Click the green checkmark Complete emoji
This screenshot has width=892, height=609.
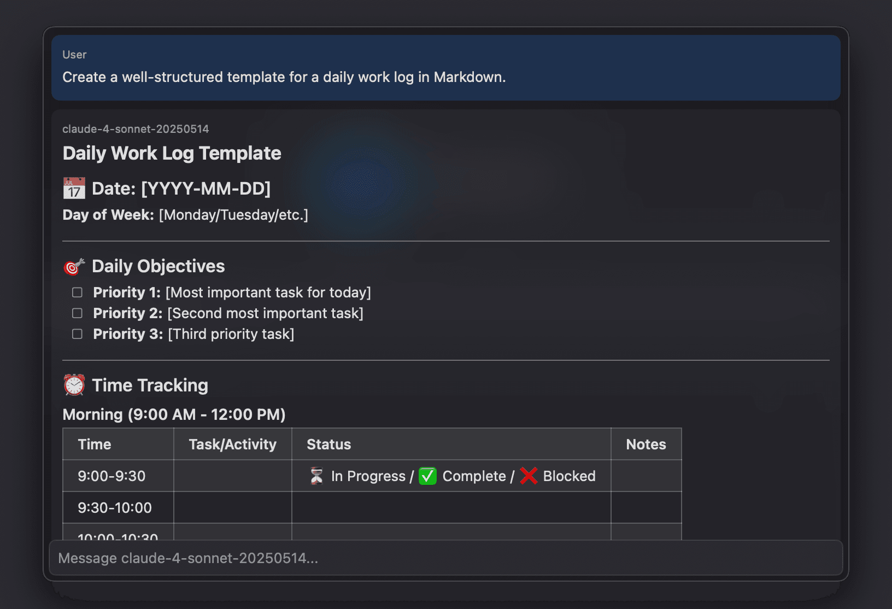click(427, 476)
